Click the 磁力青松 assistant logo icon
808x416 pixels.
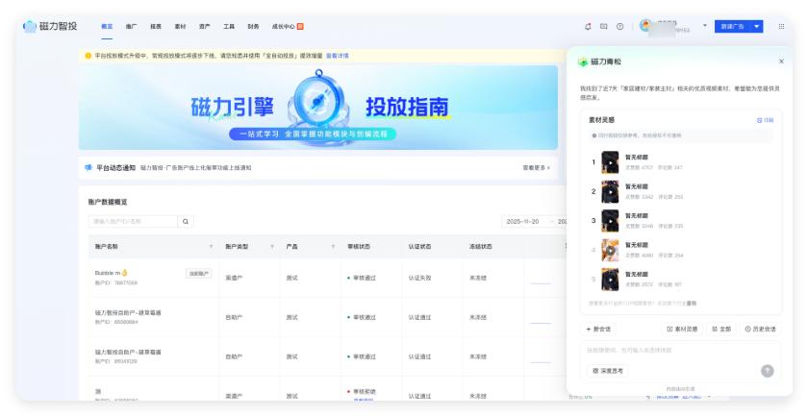click(583, 61)
